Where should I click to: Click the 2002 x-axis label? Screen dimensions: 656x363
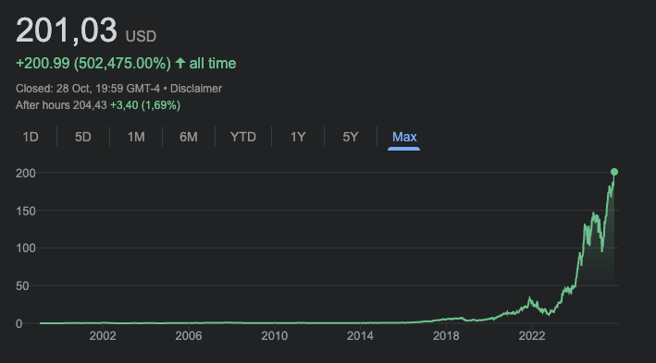click(x=103, y=336)
